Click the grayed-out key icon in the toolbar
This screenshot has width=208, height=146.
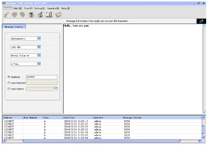pos(6,15)
